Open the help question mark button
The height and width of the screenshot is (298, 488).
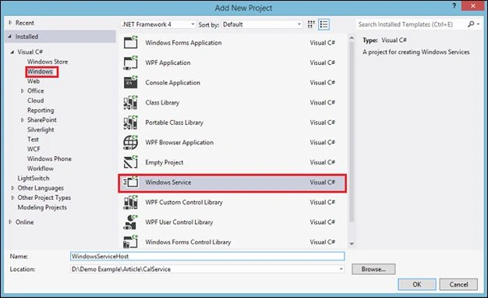click(454, 6)
